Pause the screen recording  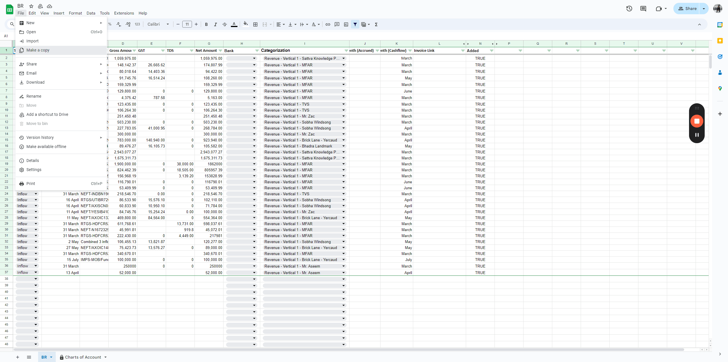(697, 135)
